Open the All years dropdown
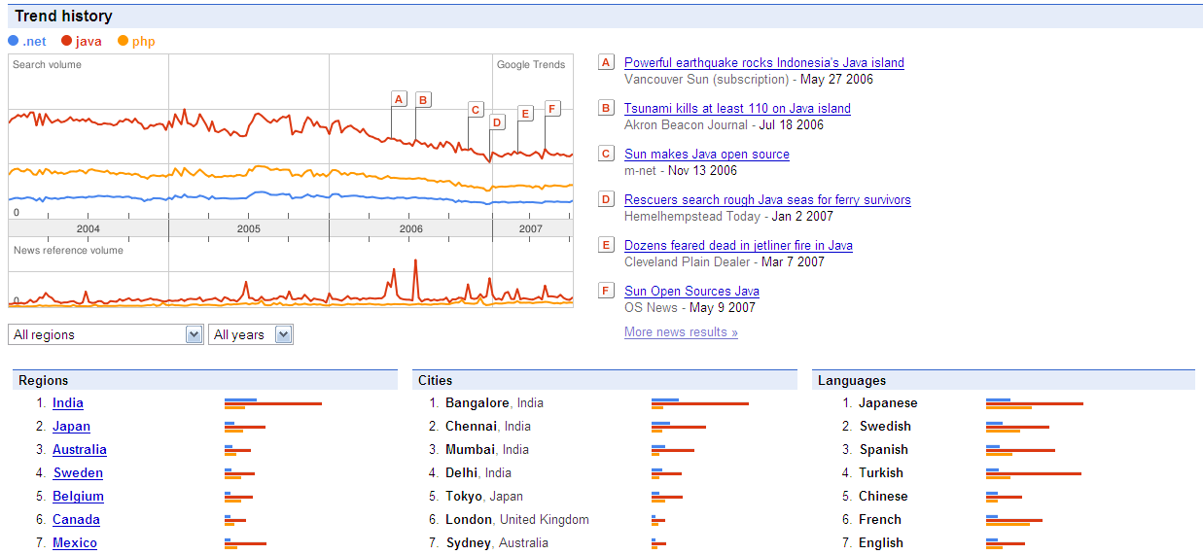 251,334
